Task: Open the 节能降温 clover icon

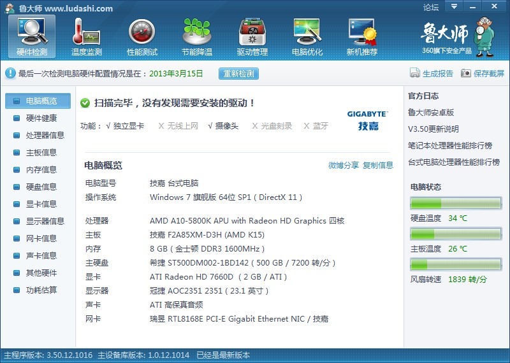Action: (x=197, y=36)
